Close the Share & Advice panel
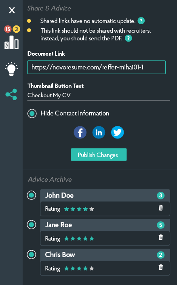This screenshot has height=285, width=177. coord(12,10)
